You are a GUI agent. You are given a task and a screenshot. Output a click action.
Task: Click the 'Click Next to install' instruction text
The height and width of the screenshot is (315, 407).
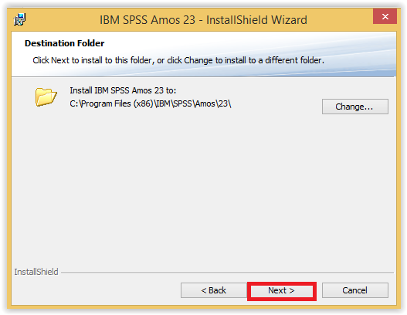click(178, 60)
